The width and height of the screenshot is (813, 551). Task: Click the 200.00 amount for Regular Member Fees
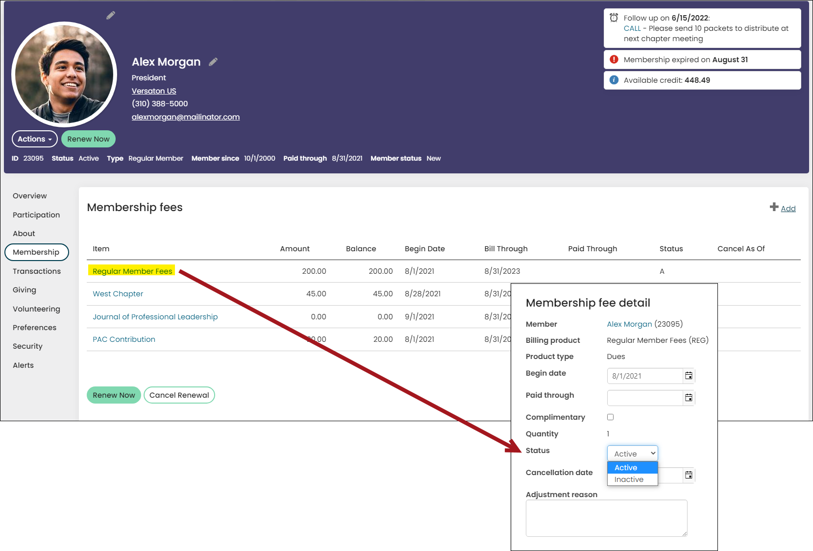(314, 271)
